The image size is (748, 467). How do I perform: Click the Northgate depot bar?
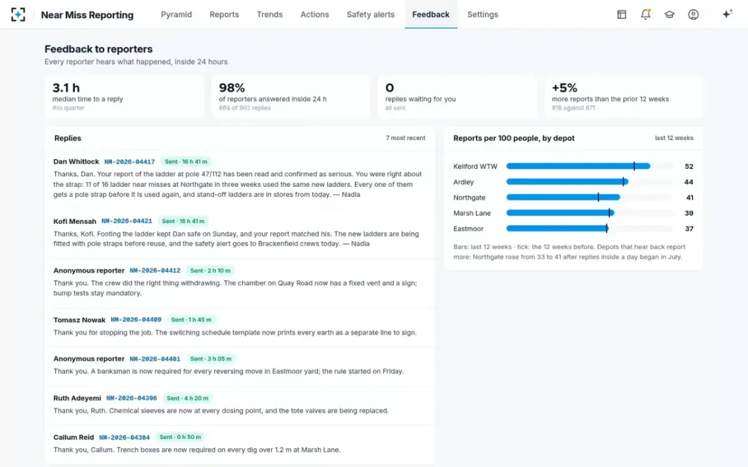coord(590,197)
